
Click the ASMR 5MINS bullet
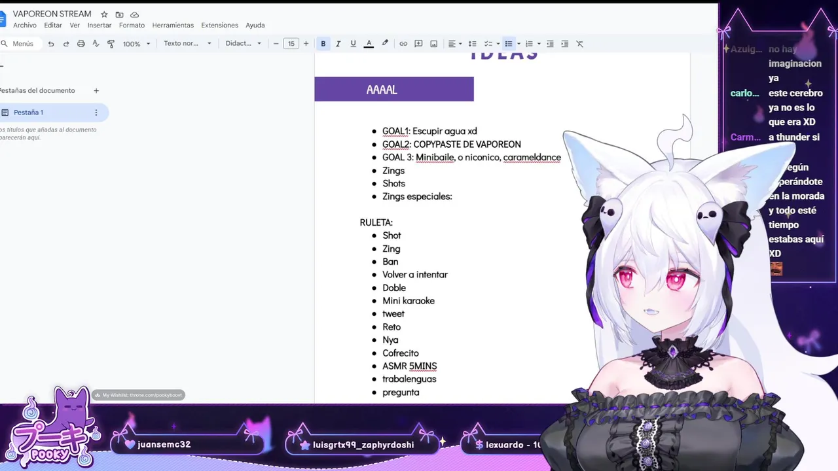pos(409,366)
